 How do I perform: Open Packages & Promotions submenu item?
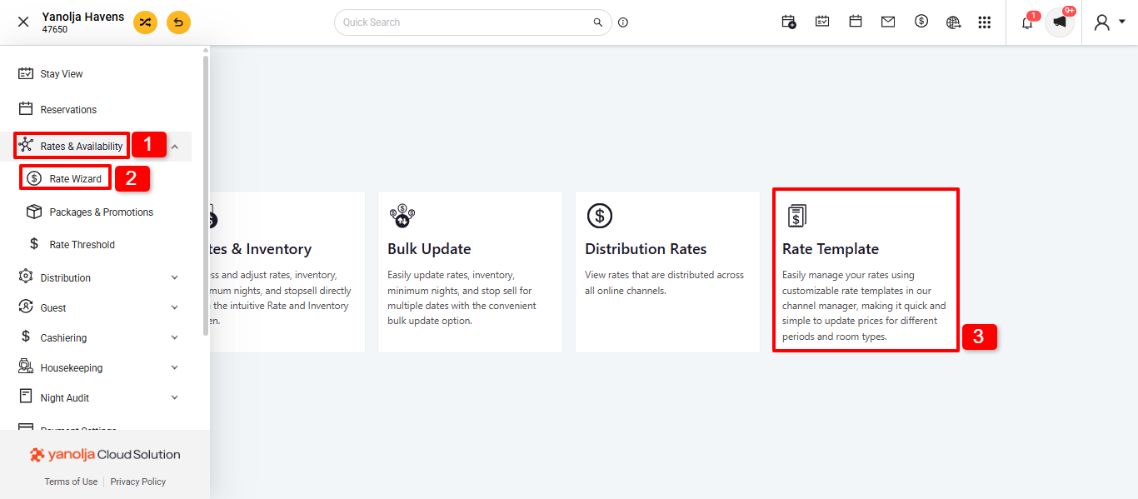click(102, 212)
